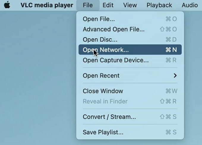The width and height of the screenshot is (202, 145).
Task: Expand the Open Recent submenu
Action: point(101,75)
